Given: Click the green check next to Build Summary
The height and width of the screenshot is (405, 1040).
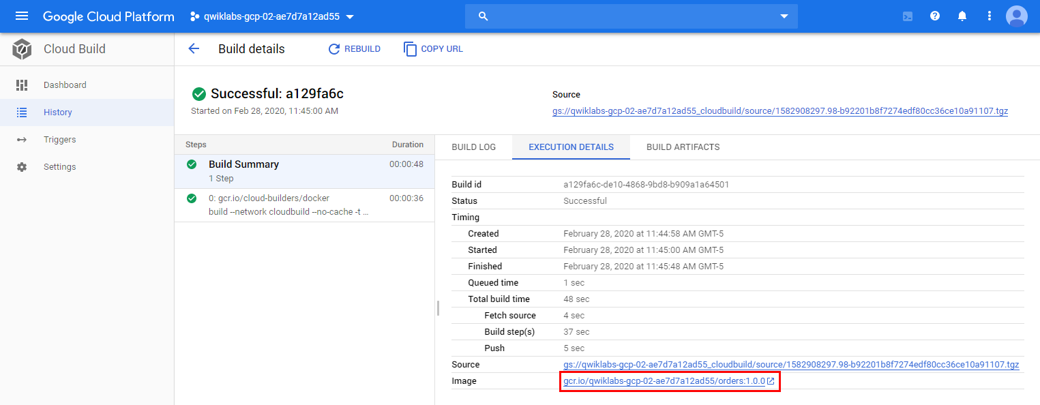Looking at the screenshot, I should pos(192,164).
